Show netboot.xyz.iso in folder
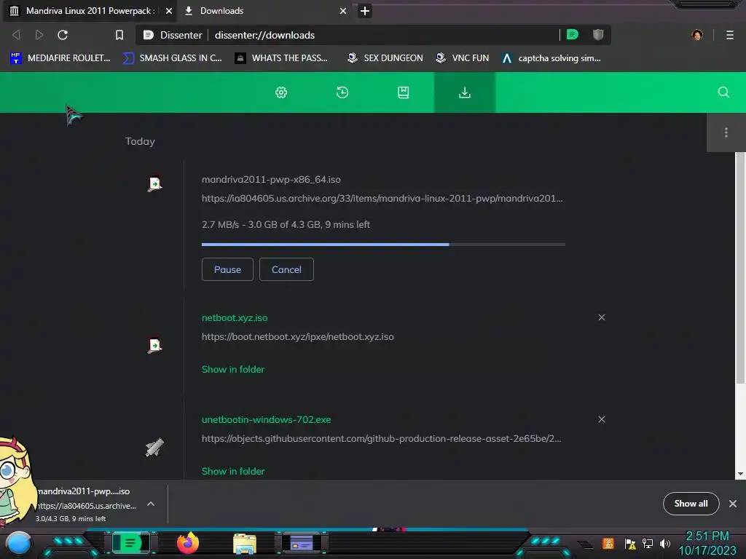The width and height of the screenshot is (746, 559). [233, 369]
